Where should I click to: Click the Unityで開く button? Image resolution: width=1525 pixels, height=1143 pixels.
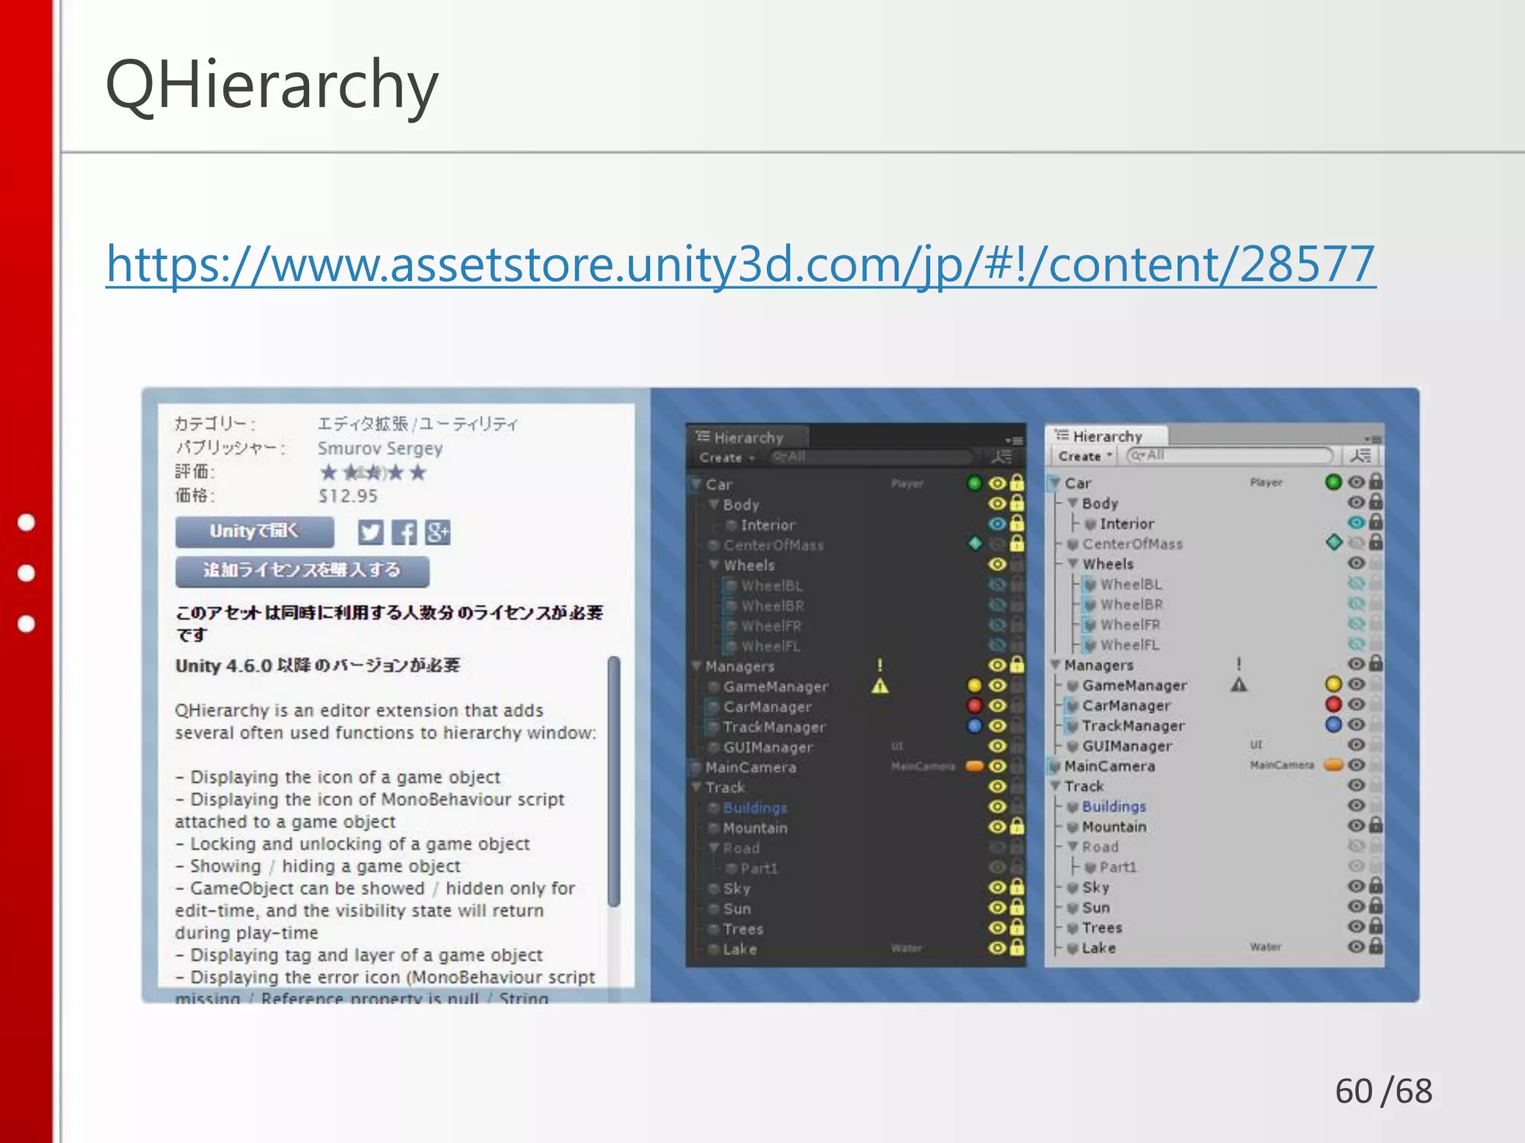255,531
